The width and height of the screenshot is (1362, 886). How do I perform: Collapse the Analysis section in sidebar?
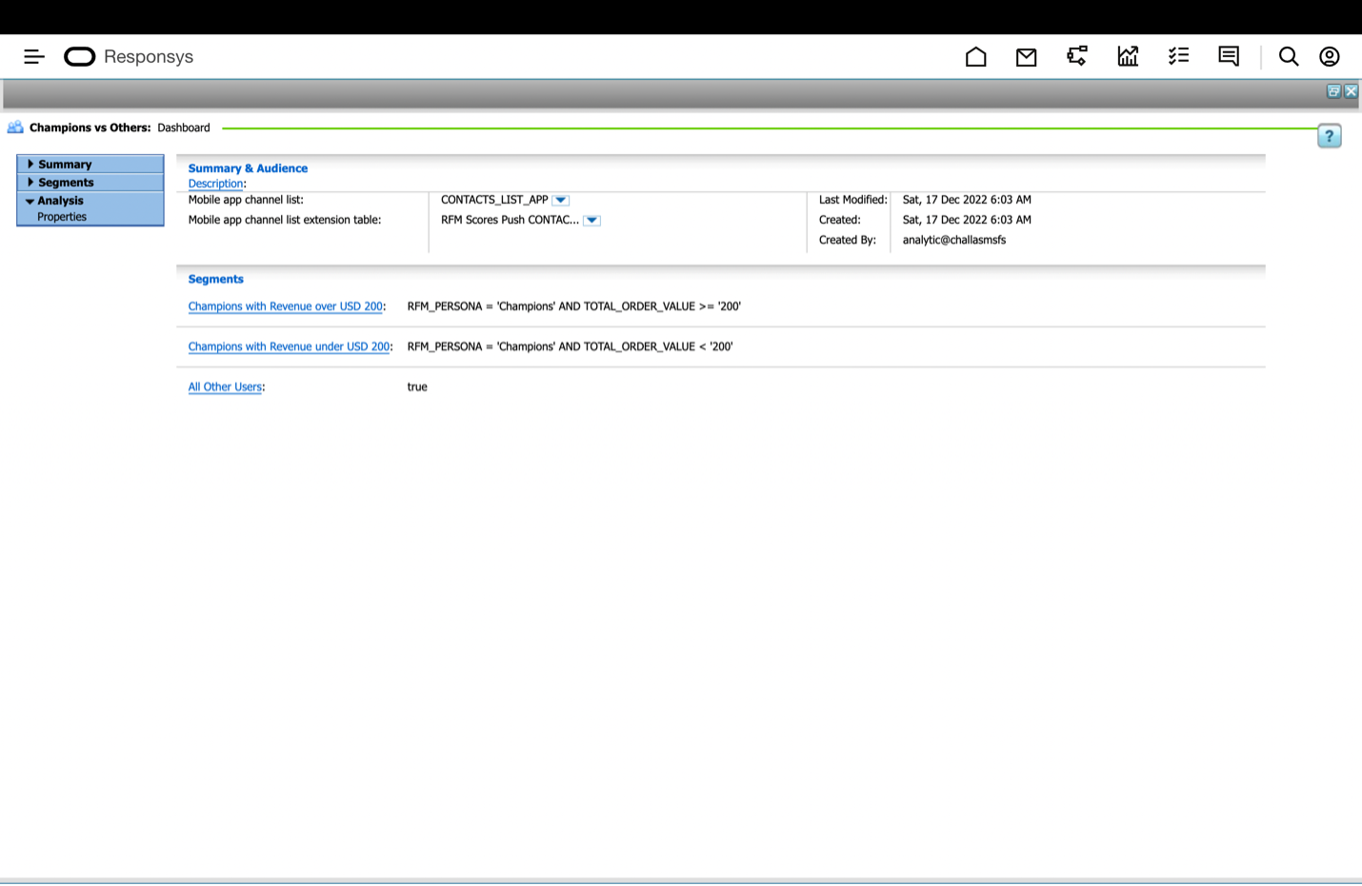pyautogui.click(x=90, y=201)
